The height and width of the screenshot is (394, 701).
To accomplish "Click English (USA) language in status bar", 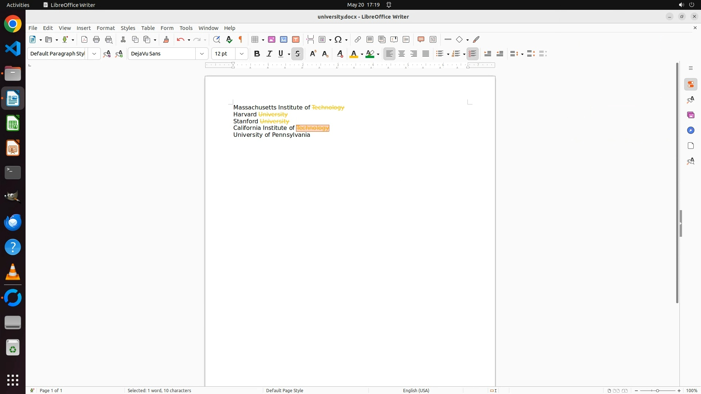I will (x=416, y=390).
